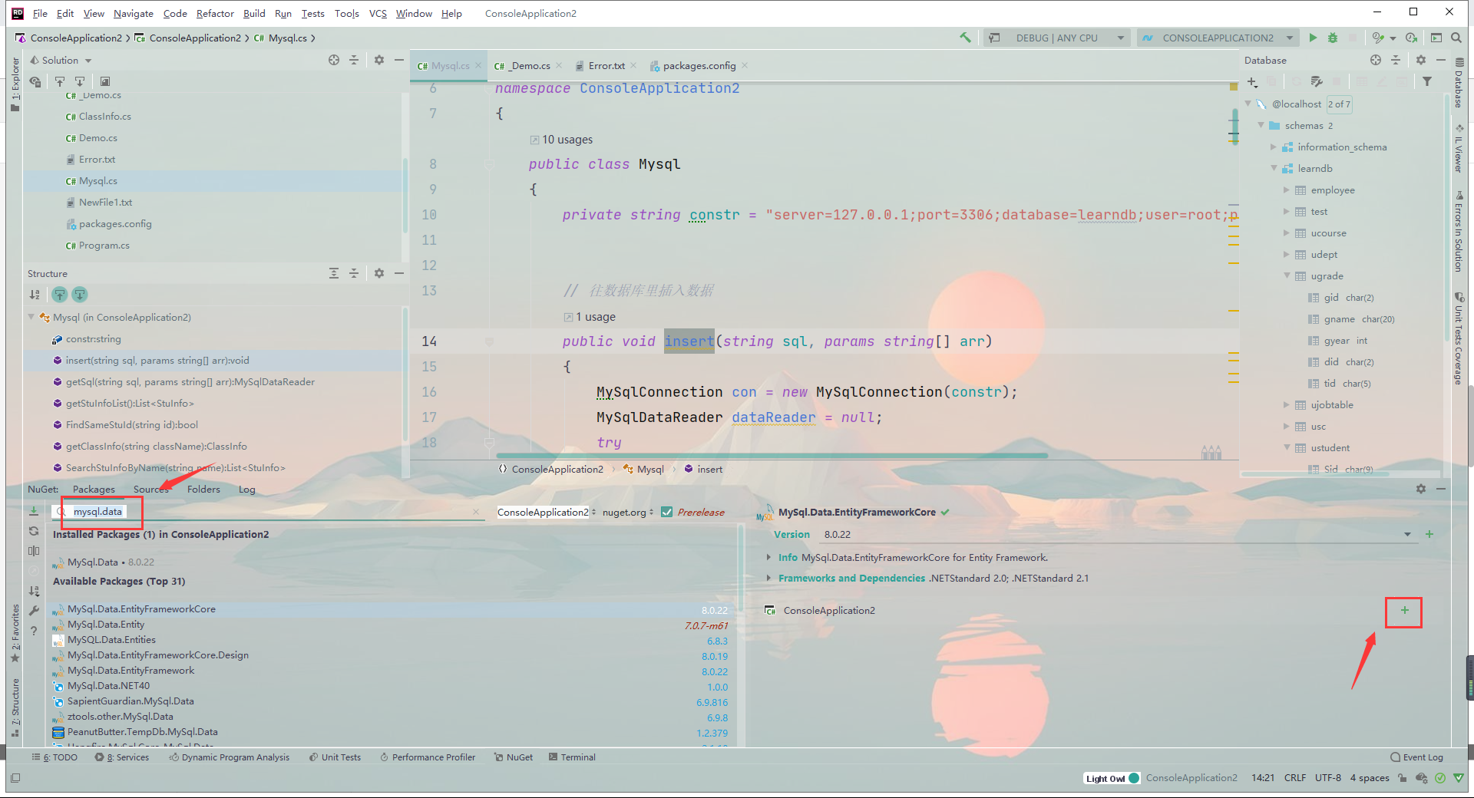
Task: Apply a filter in the Database panel
Action: [1427, 81]
